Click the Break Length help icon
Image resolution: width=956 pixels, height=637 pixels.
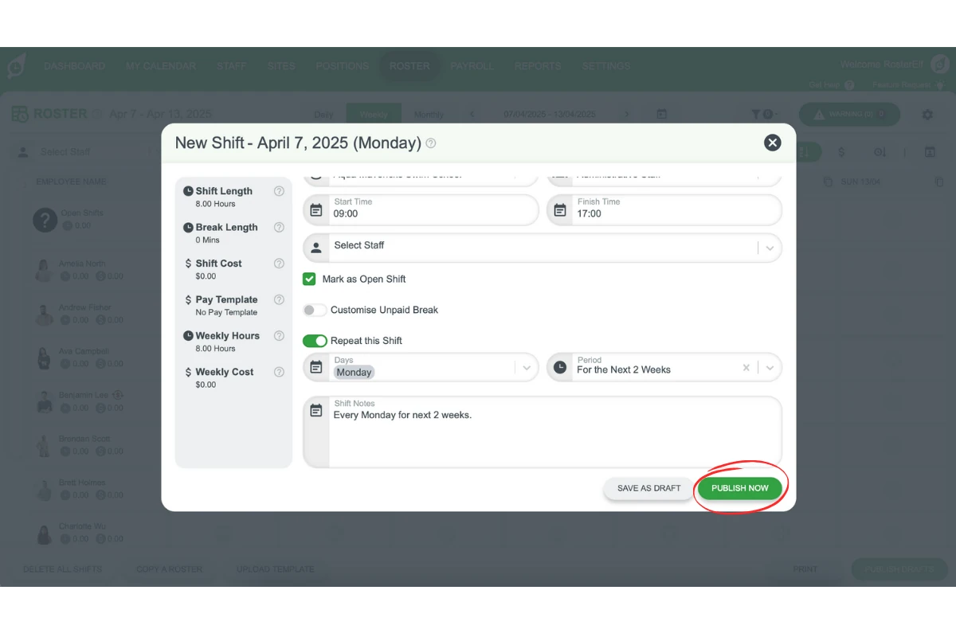tap(279, 227)
